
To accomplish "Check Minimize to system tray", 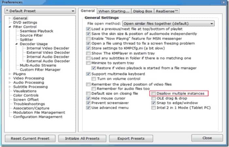I will click(88, 63).
